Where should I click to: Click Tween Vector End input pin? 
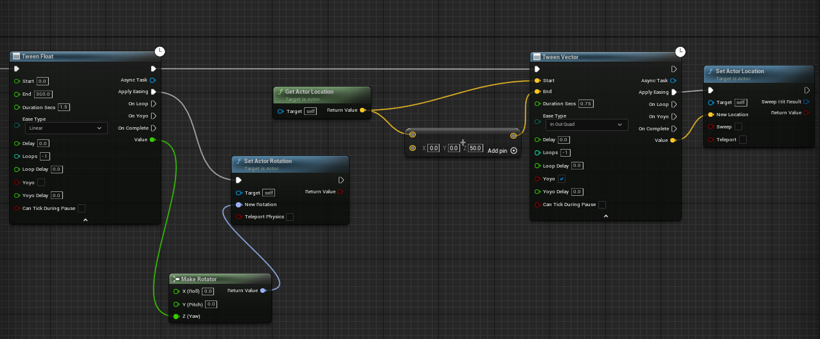537,92
